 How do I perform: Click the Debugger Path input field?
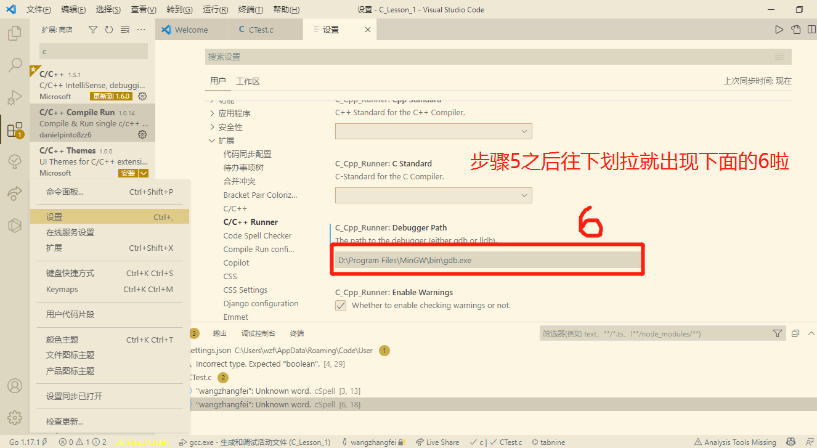(x=488, y=260)
